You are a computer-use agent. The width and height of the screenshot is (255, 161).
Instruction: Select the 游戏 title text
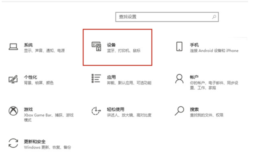(28, 109)
